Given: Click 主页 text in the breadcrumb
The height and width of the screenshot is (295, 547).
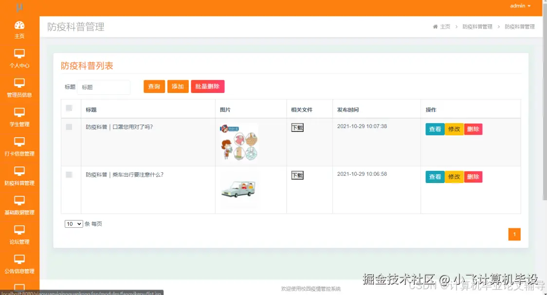Looking at the screenshot, I should pyautogui.click(x=445, y=27).
